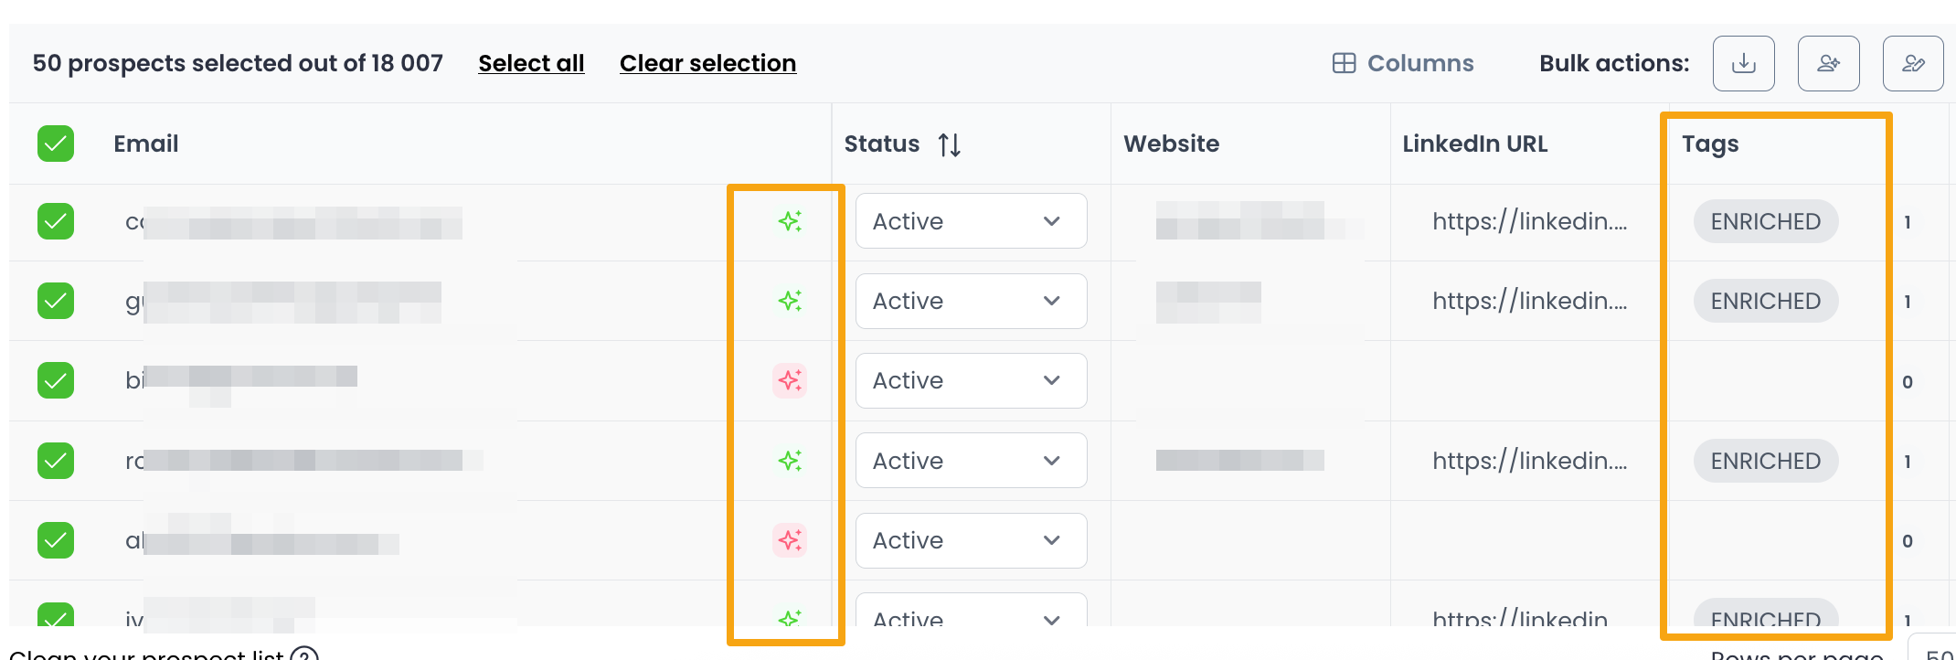Sort by Status using the arrows icon
The width and height of the screenshot is (1956, 660).
click(x=949, y=144)
